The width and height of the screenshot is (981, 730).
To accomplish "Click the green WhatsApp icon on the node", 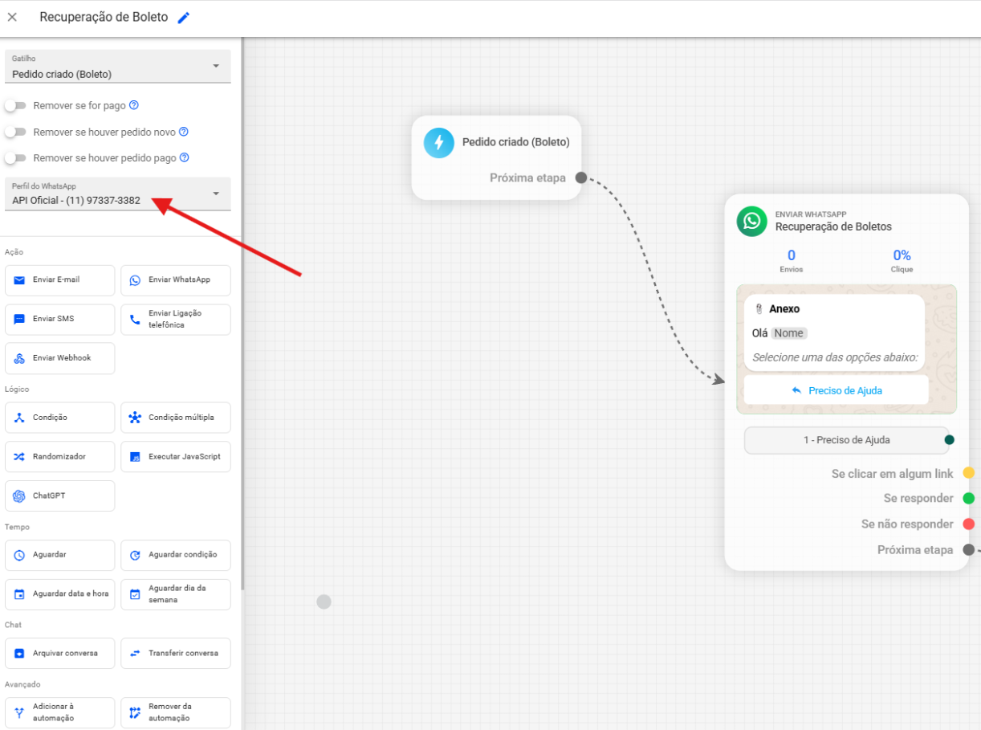I will pos(752,221).
